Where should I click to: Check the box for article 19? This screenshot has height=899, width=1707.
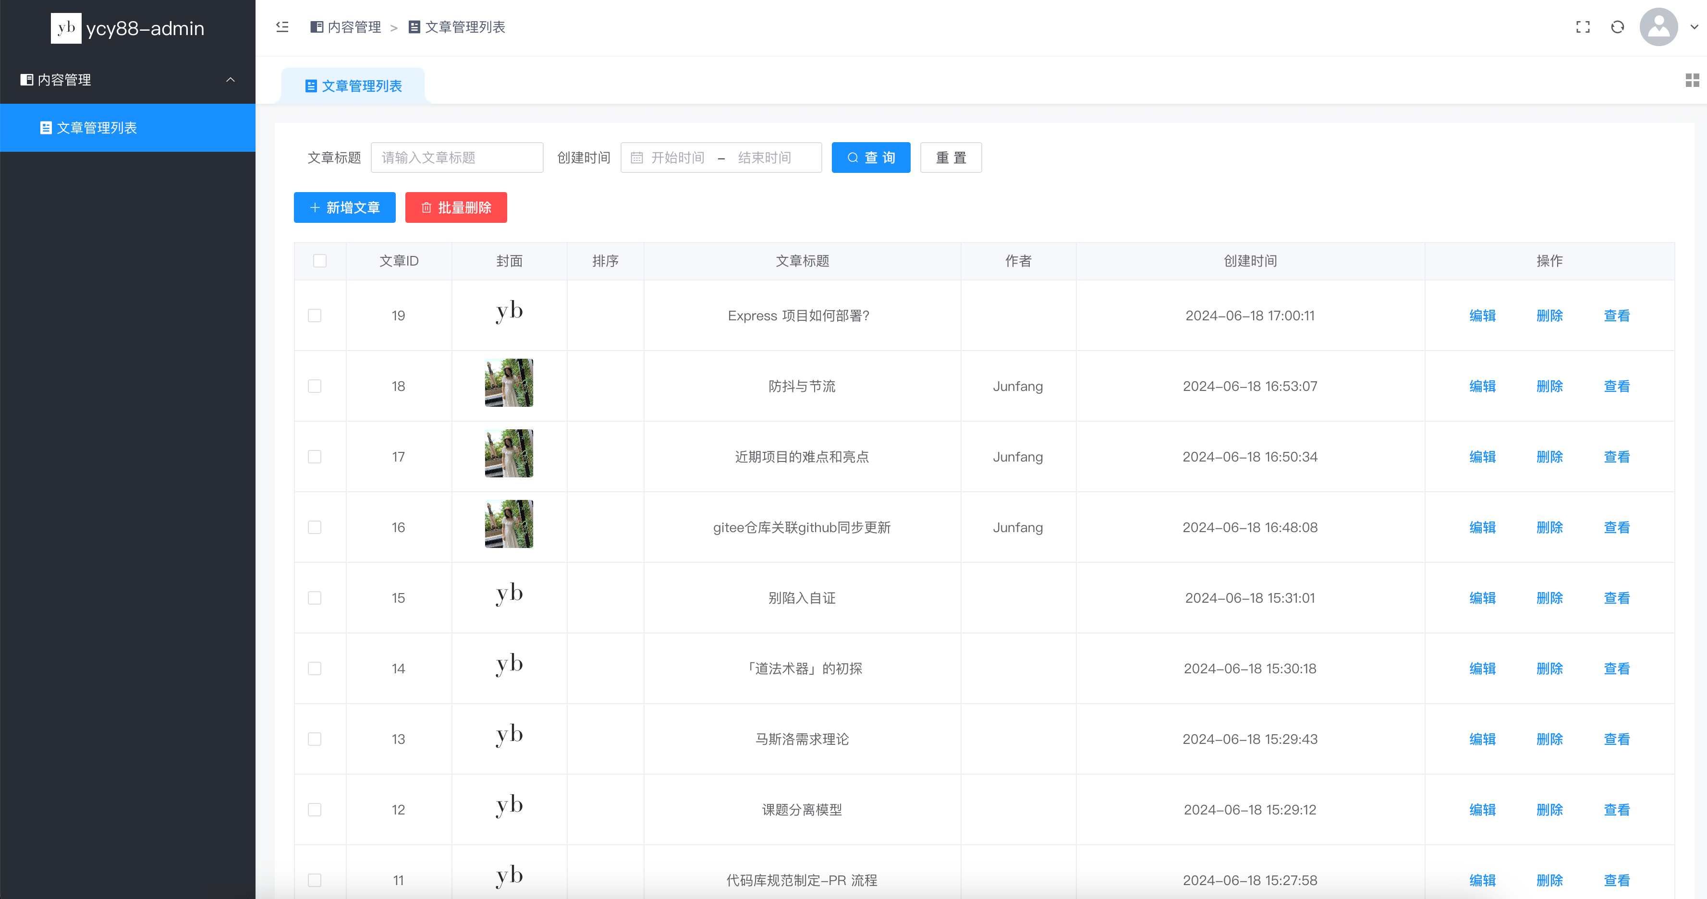(x=315, y=316)
